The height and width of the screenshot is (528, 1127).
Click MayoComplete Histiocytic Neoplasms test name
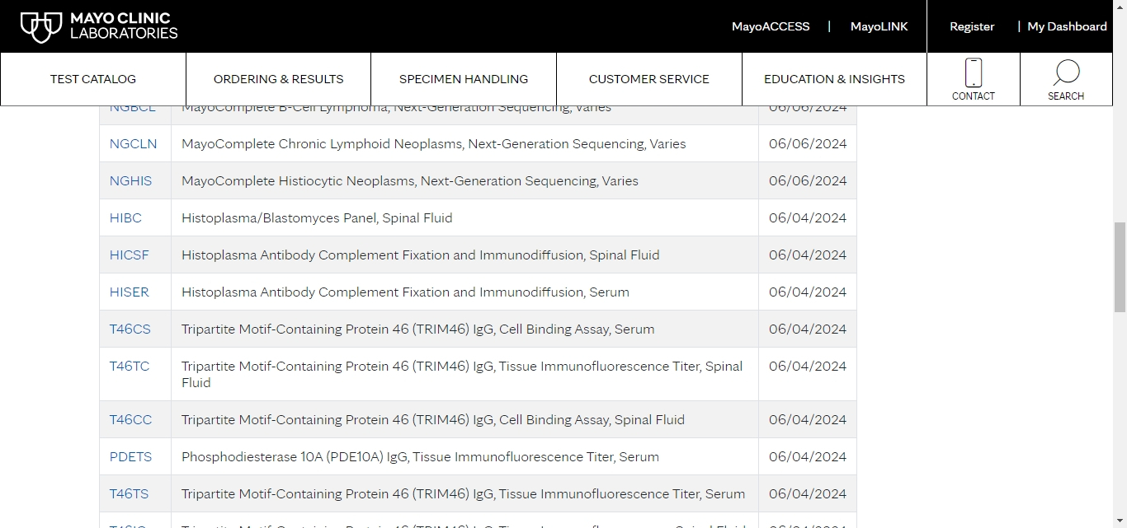tap(410, 181)
